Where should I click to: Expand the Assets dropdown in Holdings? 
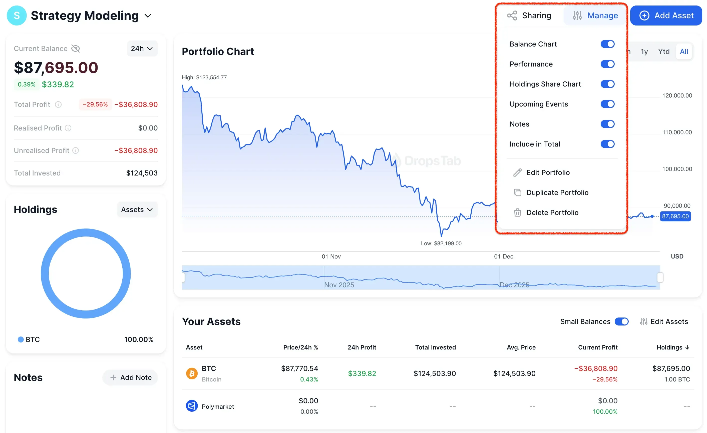tap(137, 209)
